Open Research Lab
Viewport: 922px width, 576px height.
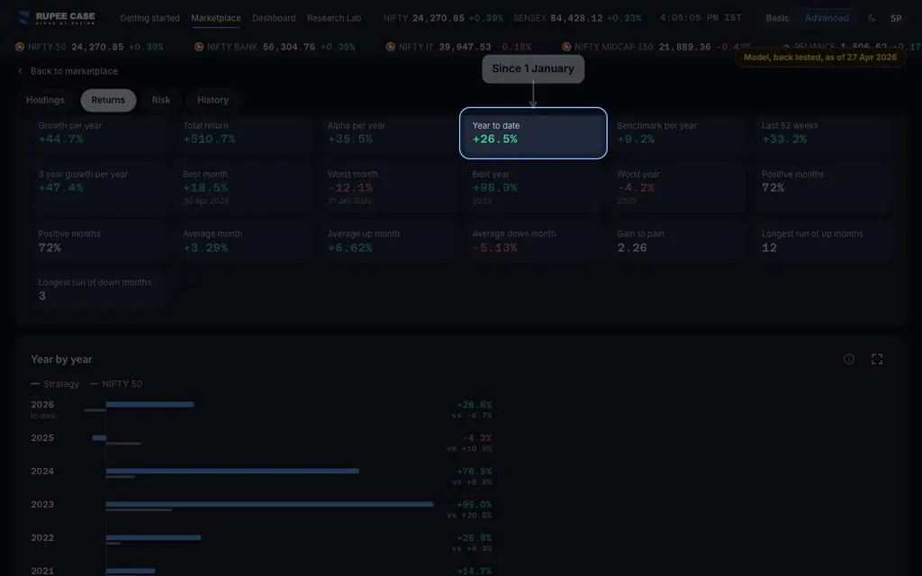[x=334, y=18]
